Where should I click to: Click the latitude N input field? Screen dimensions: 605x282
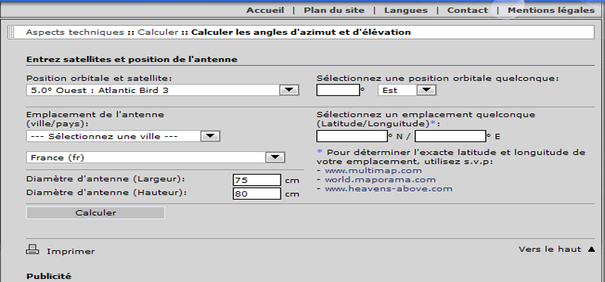(x=352, y=136)
